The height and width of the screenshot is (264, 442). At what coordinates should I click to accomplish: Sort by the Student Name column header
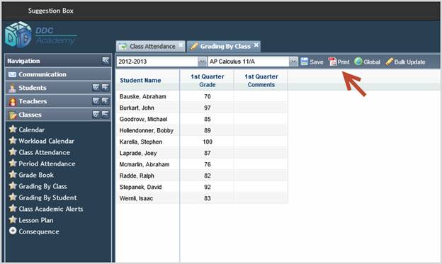point(140,80)
